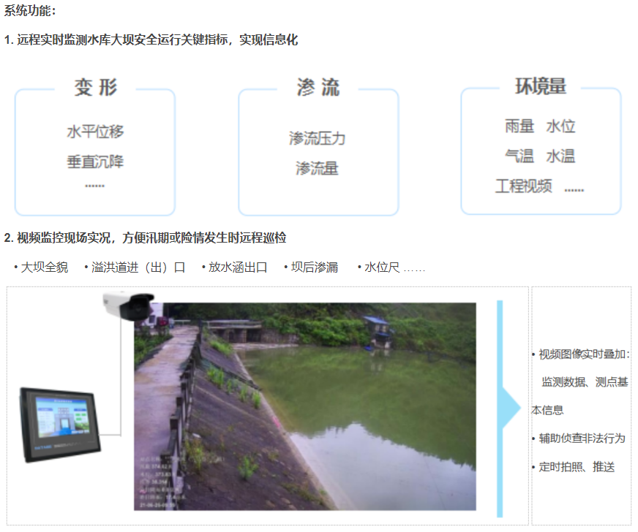Click 水平位移 in the 变形 card
Screen dimensions: 638x532
pyautogui.click(x=95, y=132)
